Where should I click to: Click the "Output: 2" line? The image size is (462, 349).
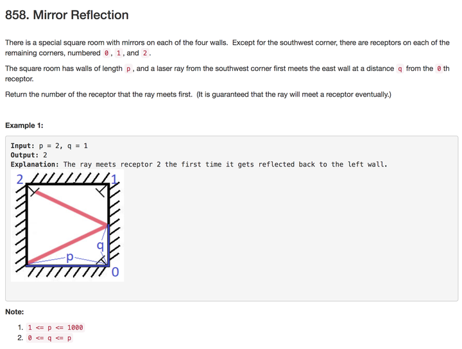(29, 155)
